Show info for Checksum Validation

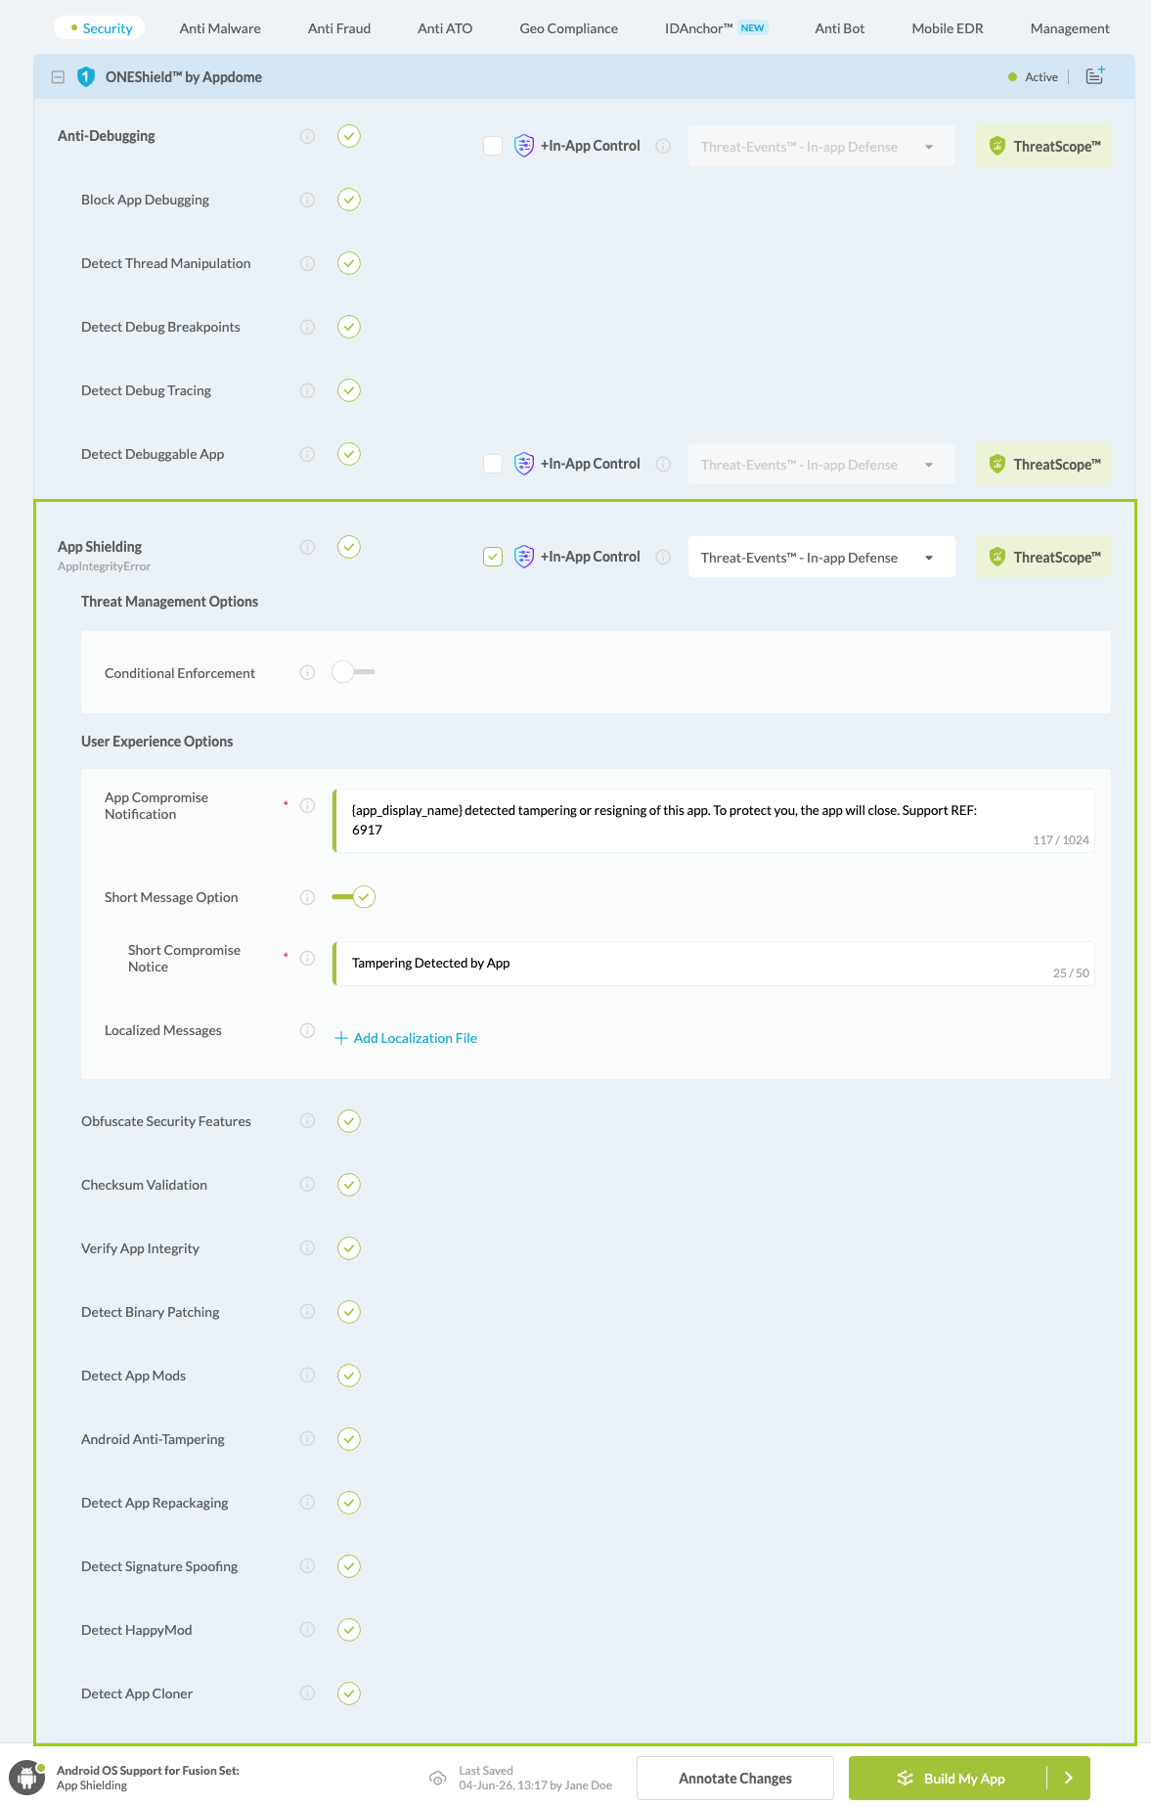tap(307, 1185)
